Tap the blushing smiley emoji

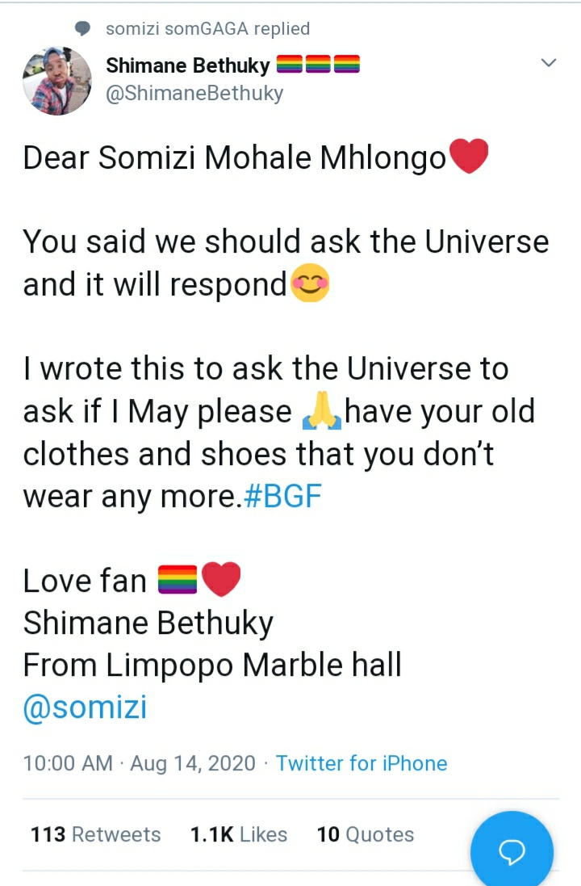point(309,285)
